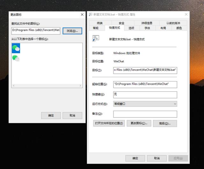Click the 应用(A) button
The image size is (204, 169).
[178, 158]
